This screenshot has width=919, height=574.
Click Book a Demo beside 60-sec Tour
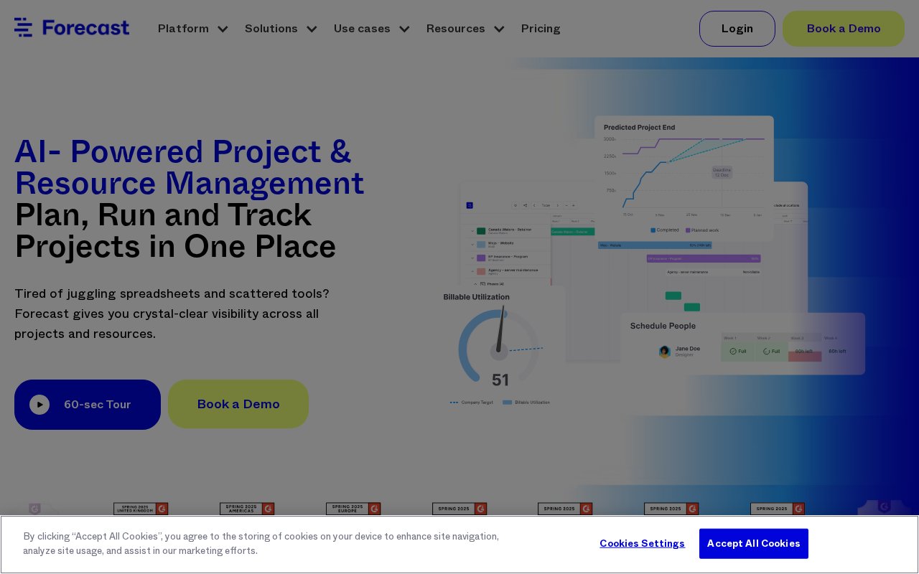238,404
